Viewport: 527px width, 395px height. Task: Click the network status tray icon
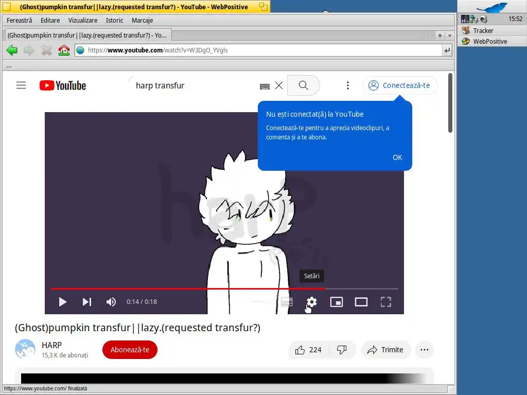click(x=474, y=19)
